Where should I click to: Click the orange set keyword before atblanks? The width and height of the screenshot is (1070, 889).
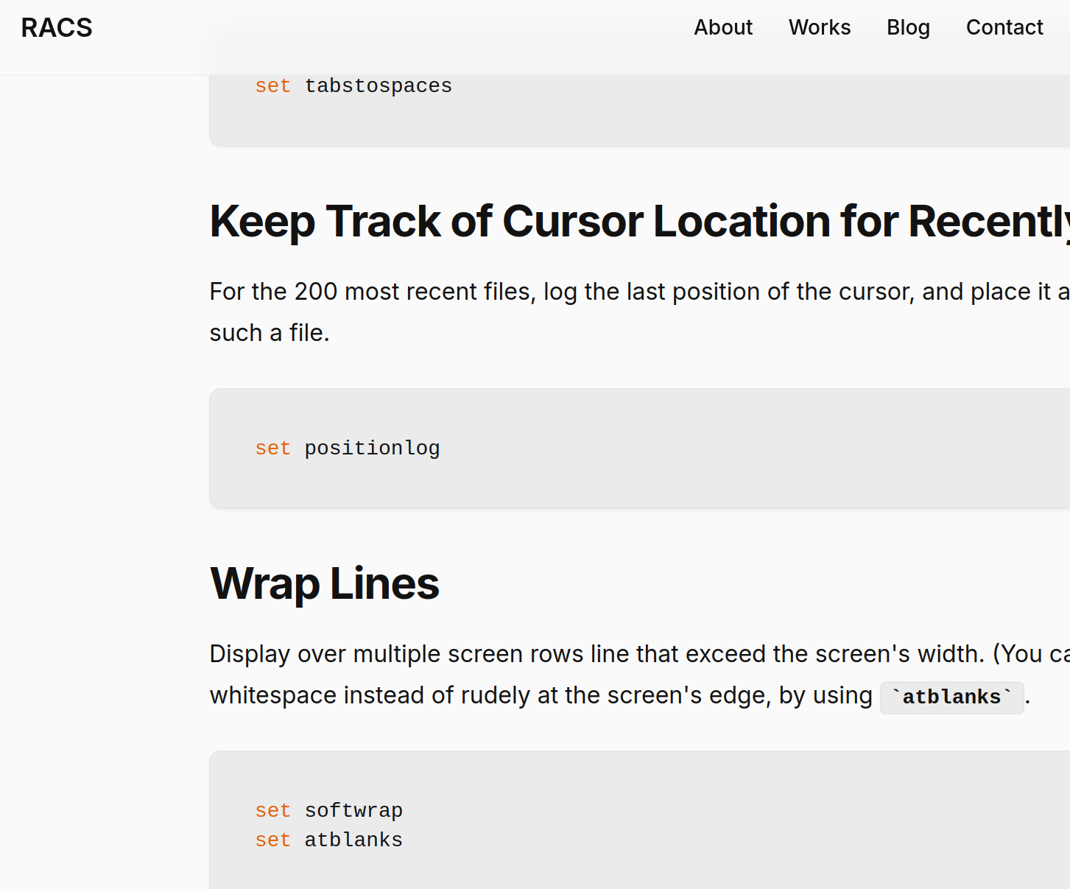pyautogui.click(x=272, y=840)
